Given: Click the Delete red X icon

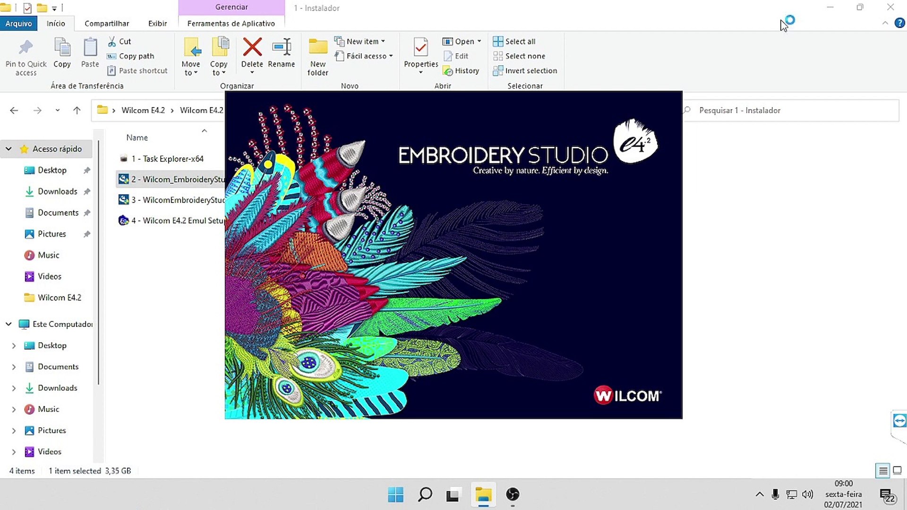Looking at the screenshot, I should tap(252, 47).
